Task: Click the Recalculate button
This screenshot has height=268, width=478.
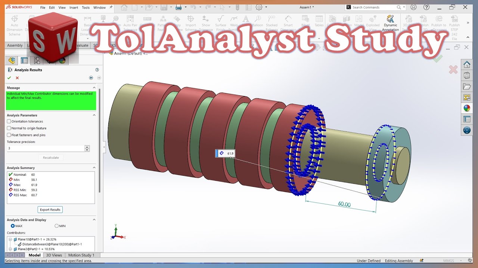Action: (x=51, y=157)
